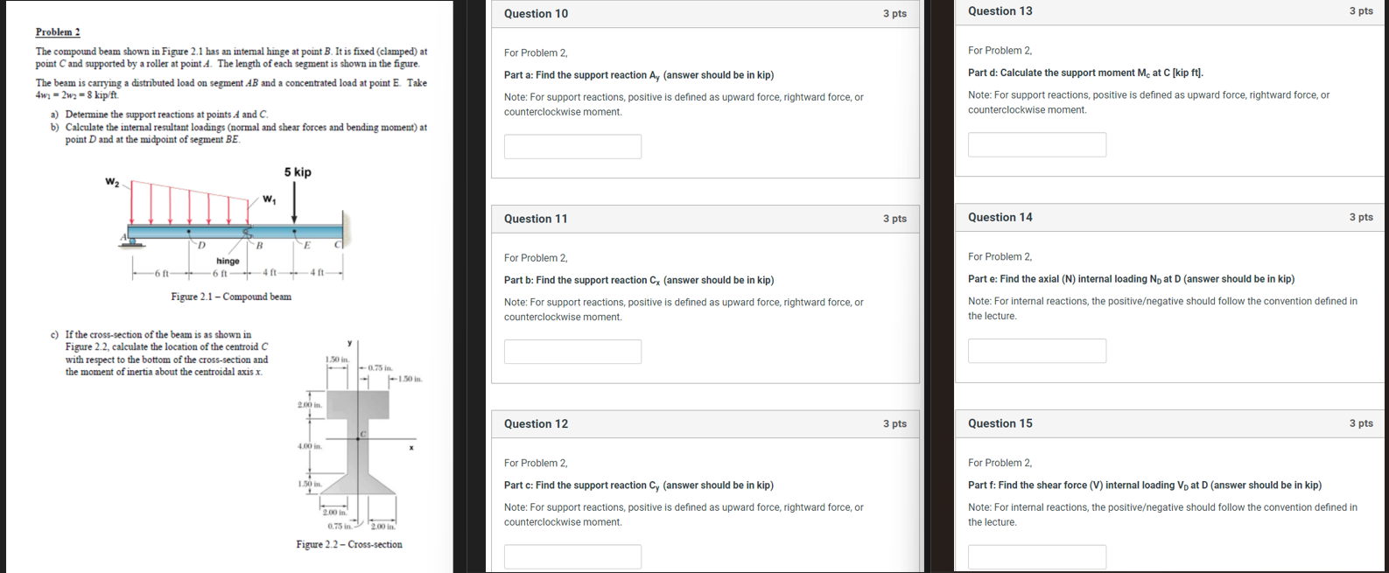Image resolution: width=1389 pixels, height=573 pixels.
Task: Click the Question 10 answer input field
Action: pos(572,146)
